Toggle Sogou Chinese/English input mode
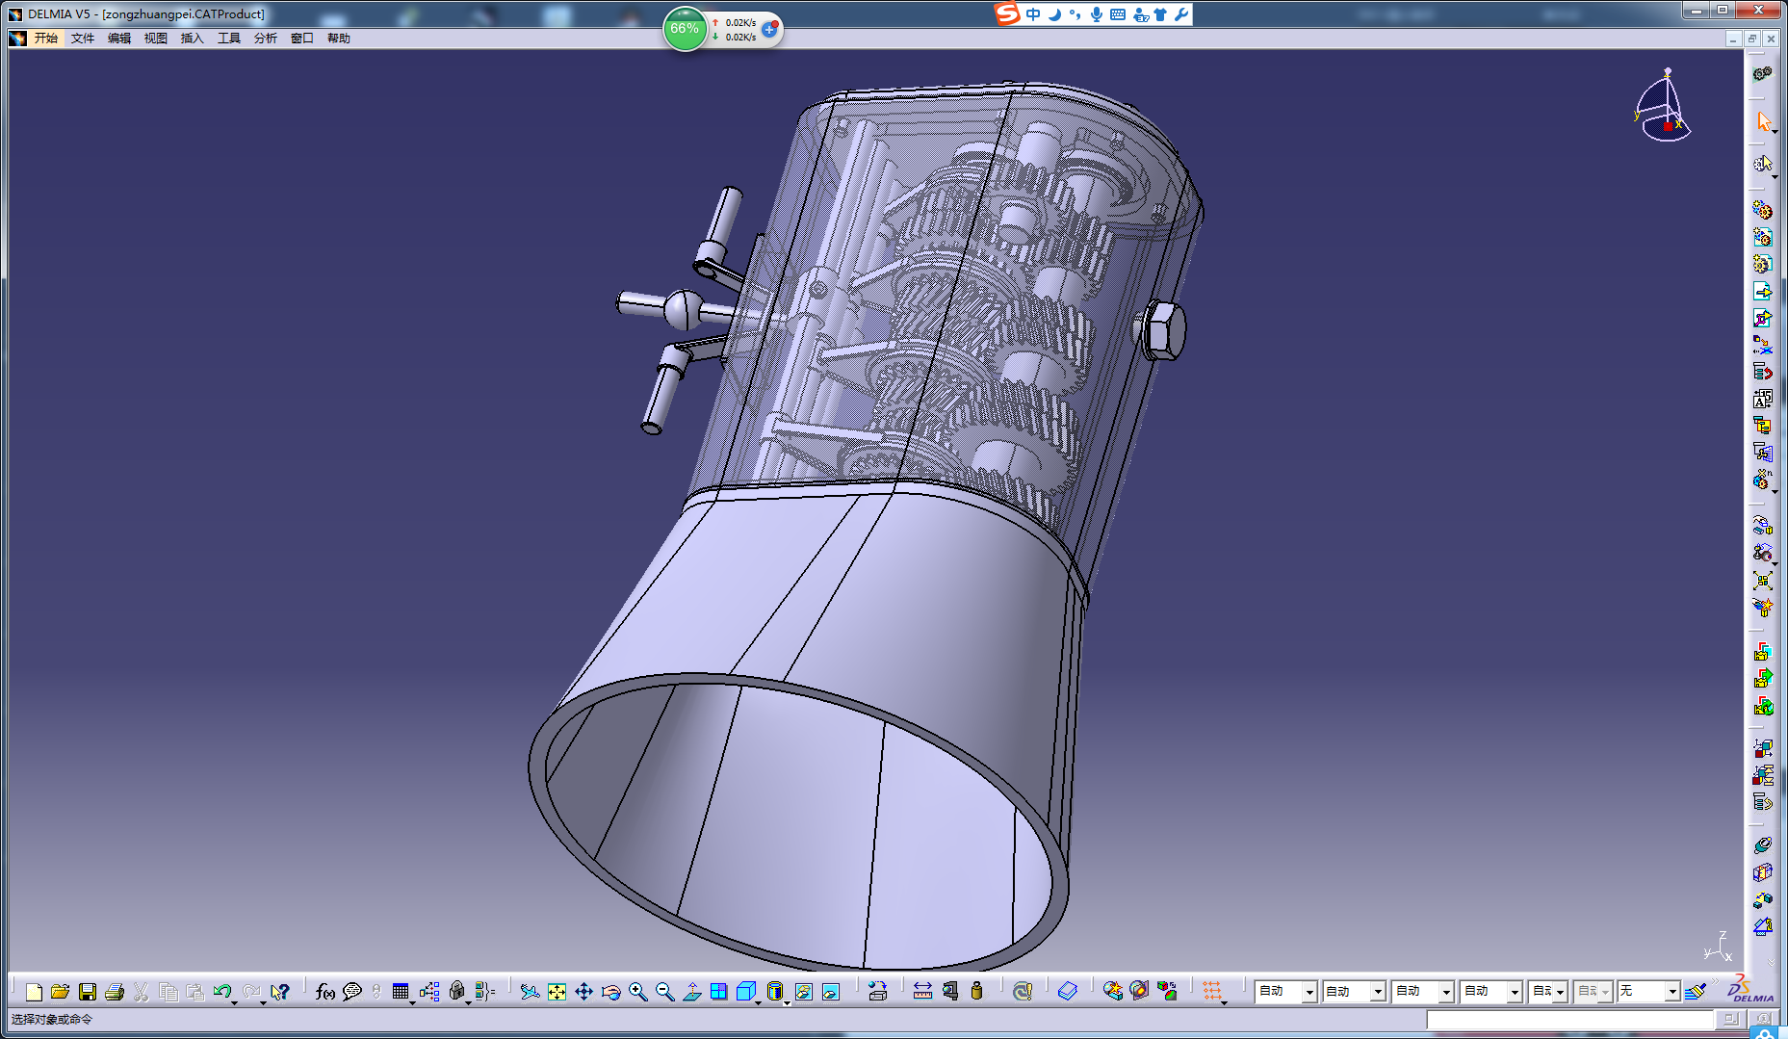 click(1032, 14)
